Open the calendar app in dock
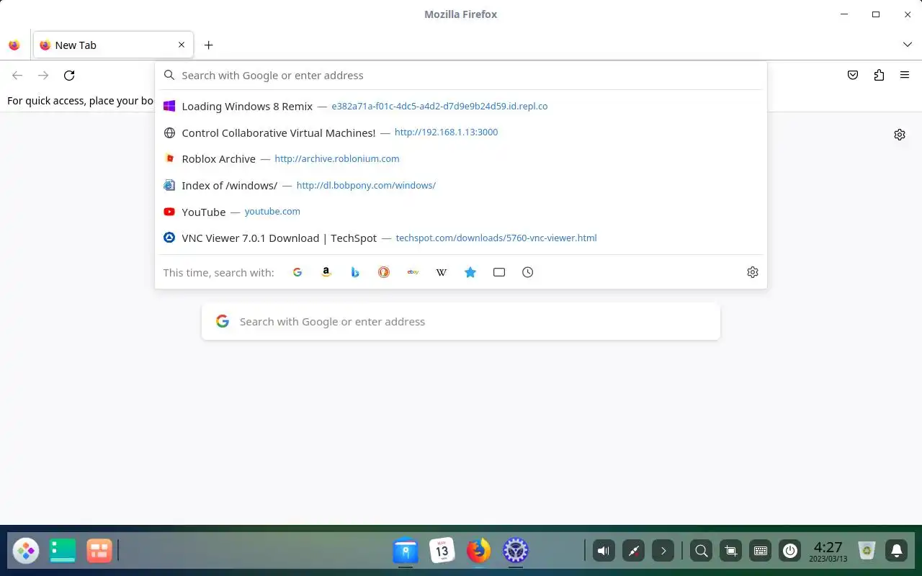922x576 pixels. point(442,552)
